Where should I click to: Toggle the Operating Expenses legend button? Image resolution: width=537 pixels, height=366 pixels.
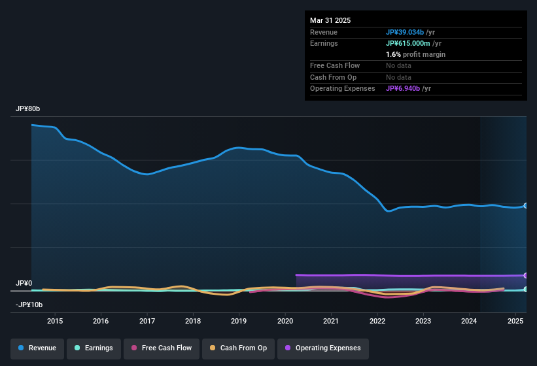(x=323, y=348)
